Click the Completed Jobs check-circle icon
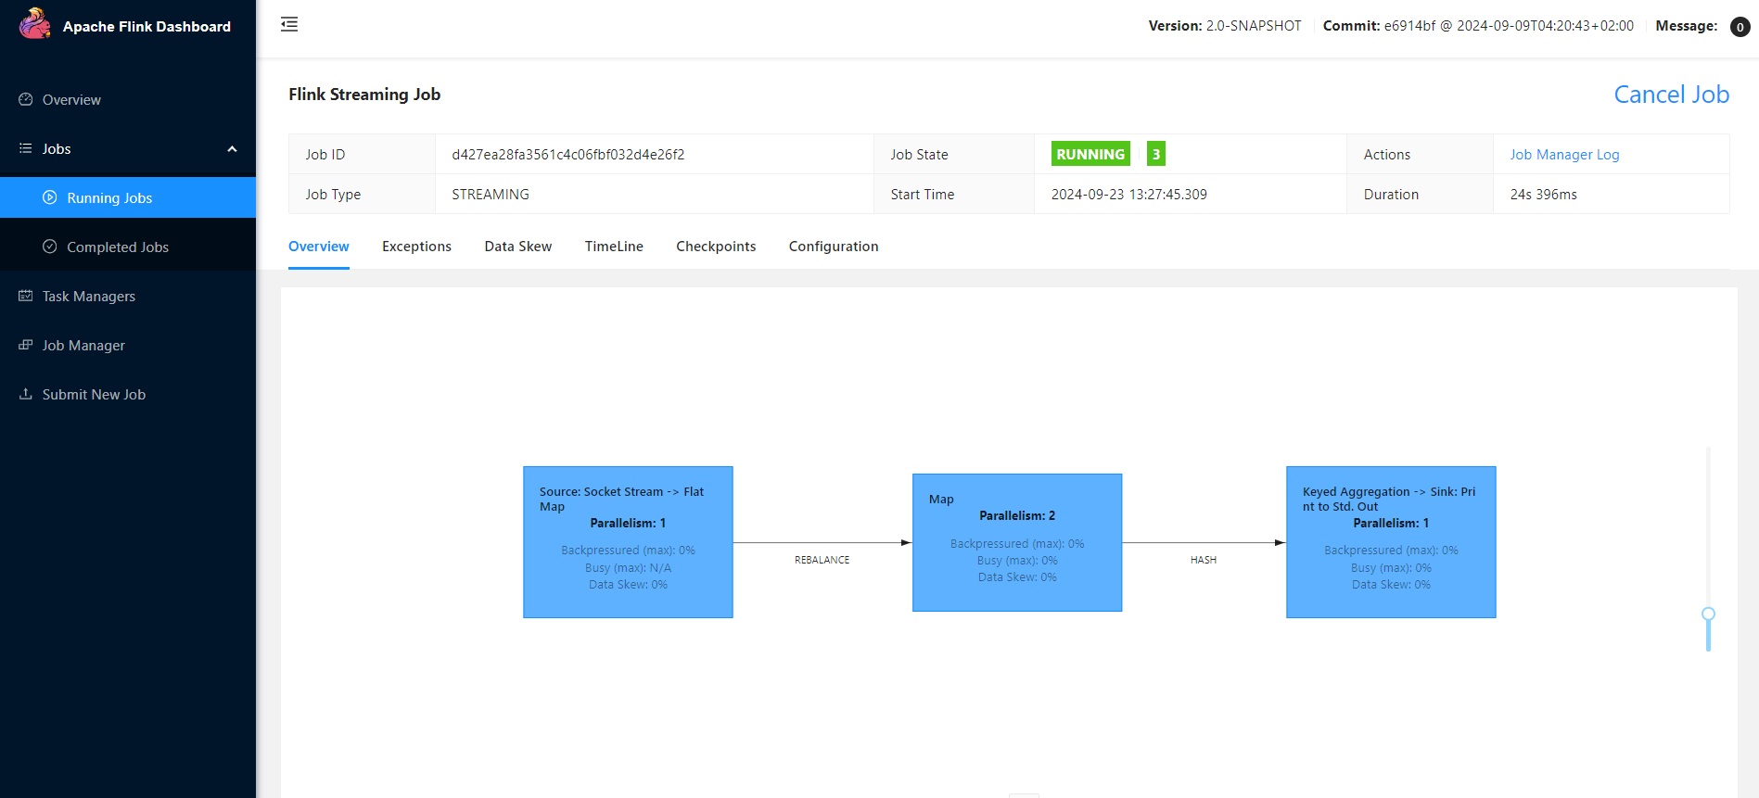1759x798 pixels. click(50, 247)
